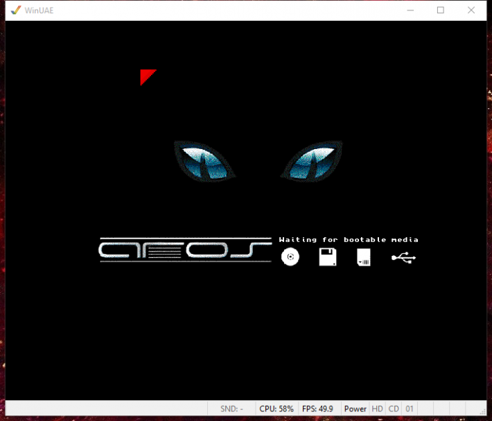This screenshot has width=492, height=421.
Task: Click the floppy disk boot media icon
Action: pos(328,257)
